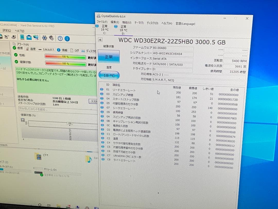Open 編集(E) menu in CrystalDiskInfo

click(115, 22)
